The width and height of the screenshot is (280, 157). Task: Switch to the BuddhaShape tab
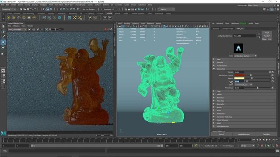tap(227, 29)
